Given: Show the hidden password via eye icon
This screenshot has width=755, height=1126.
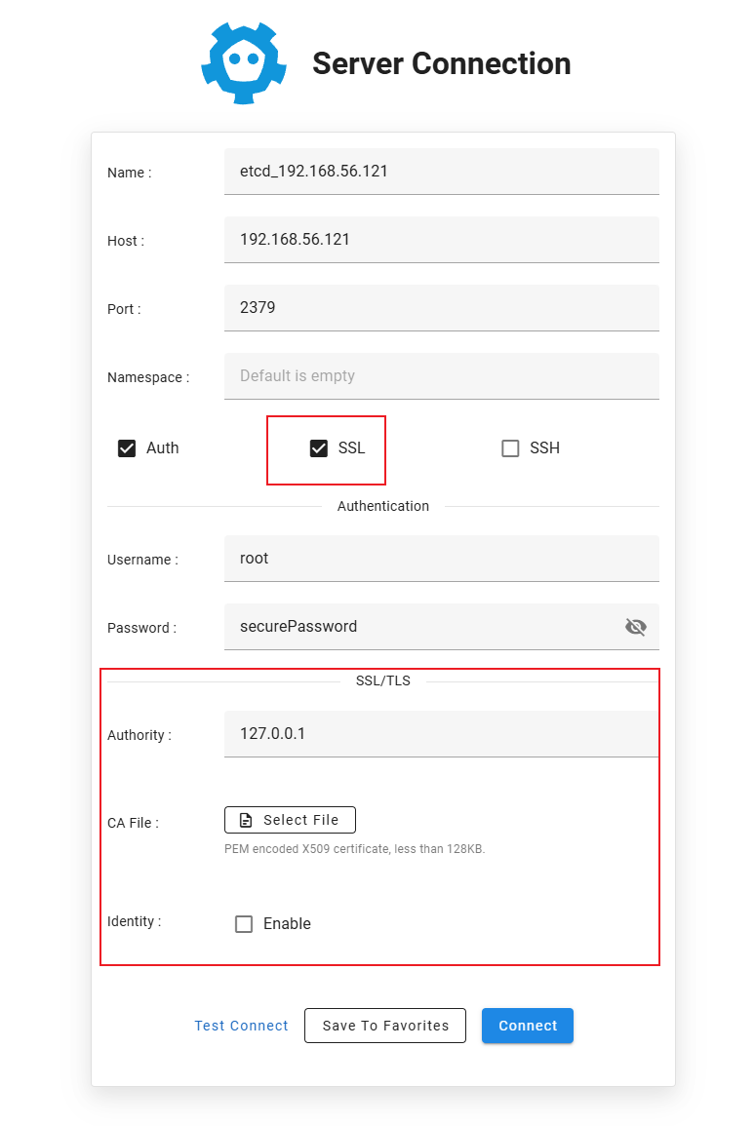Looking at the screenshot, I should coord(636,627).
